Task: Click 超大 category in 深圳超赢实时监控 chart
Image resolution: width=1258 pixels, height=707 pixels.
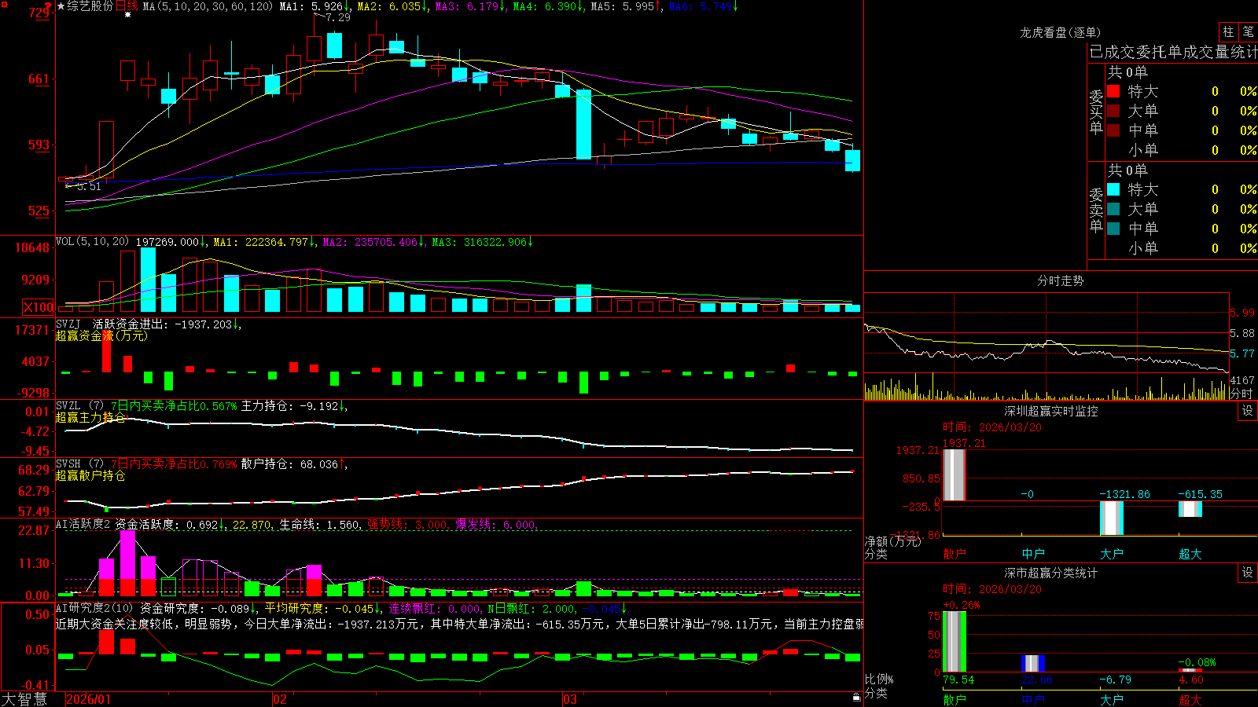Action: (1190, 554)
